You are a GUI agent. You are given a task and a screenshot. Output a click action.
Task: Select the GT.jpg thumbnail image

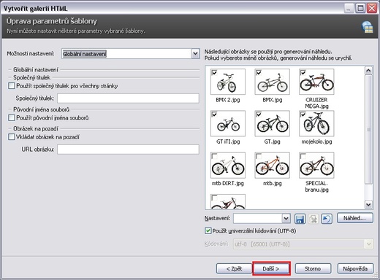[x=273, y=123]
